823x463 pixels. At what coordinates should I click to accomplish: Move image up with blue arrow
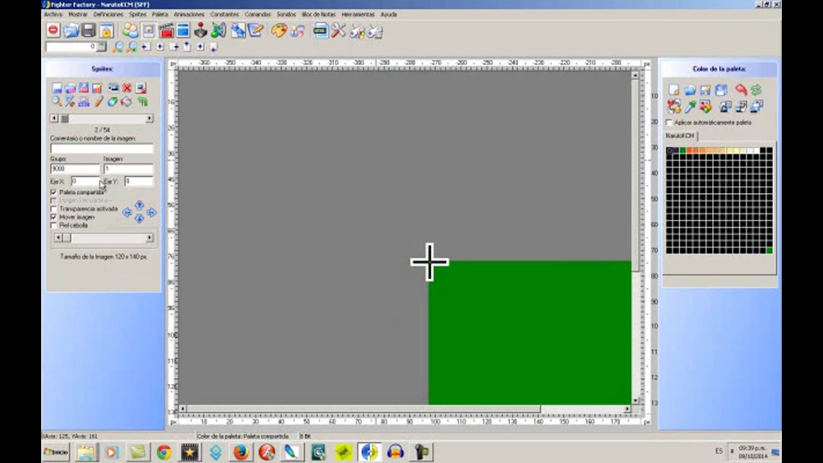[139, 205]
